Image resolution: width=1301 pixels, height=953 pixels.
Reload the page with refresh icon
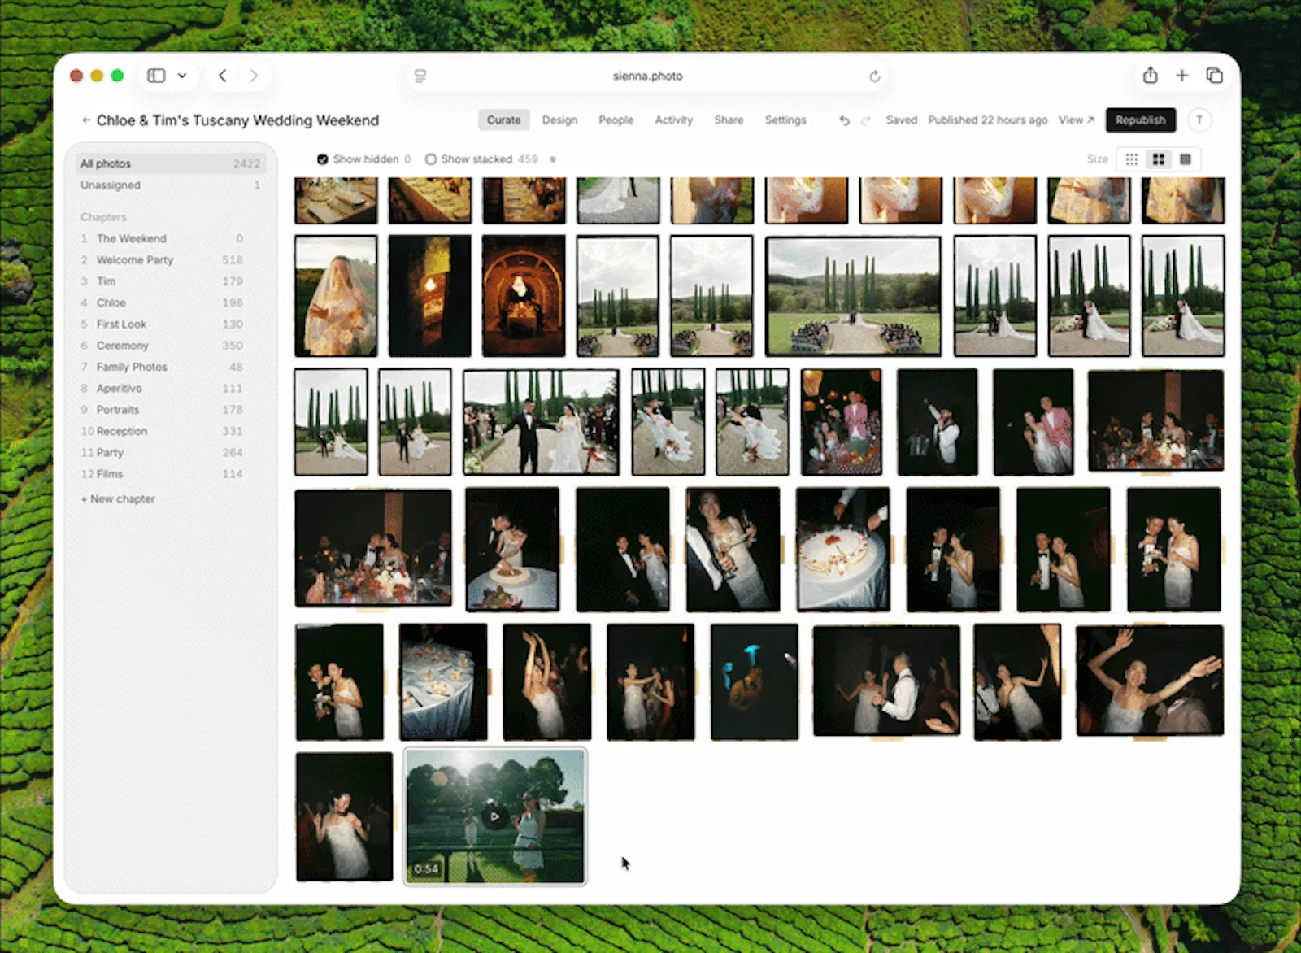pos(874,76)
